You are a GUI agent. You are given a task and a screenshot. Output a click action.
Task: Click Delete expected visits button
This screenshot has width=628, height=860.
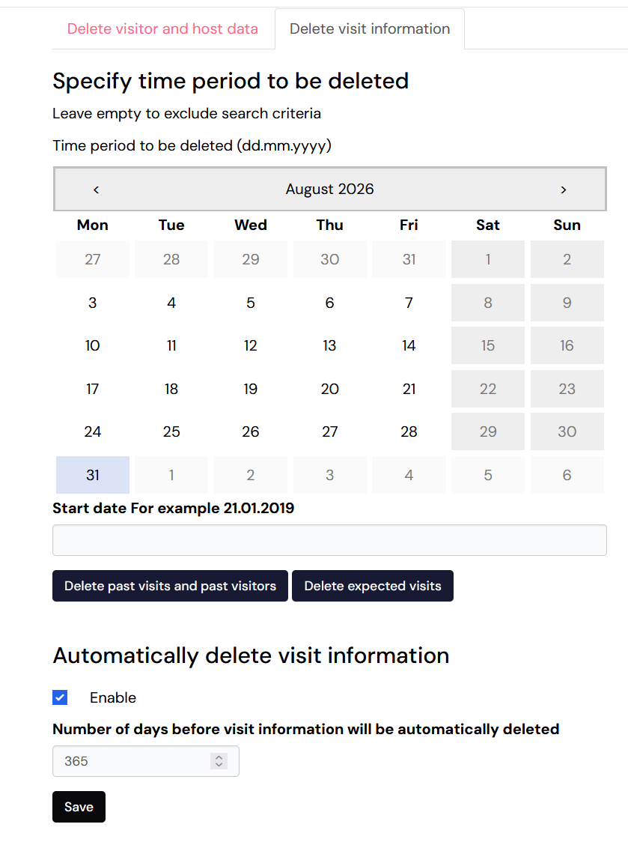373,586
